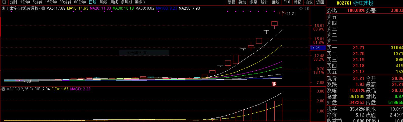Click the red 涨 marker icon
403x122 pixels.
(274, 84)
